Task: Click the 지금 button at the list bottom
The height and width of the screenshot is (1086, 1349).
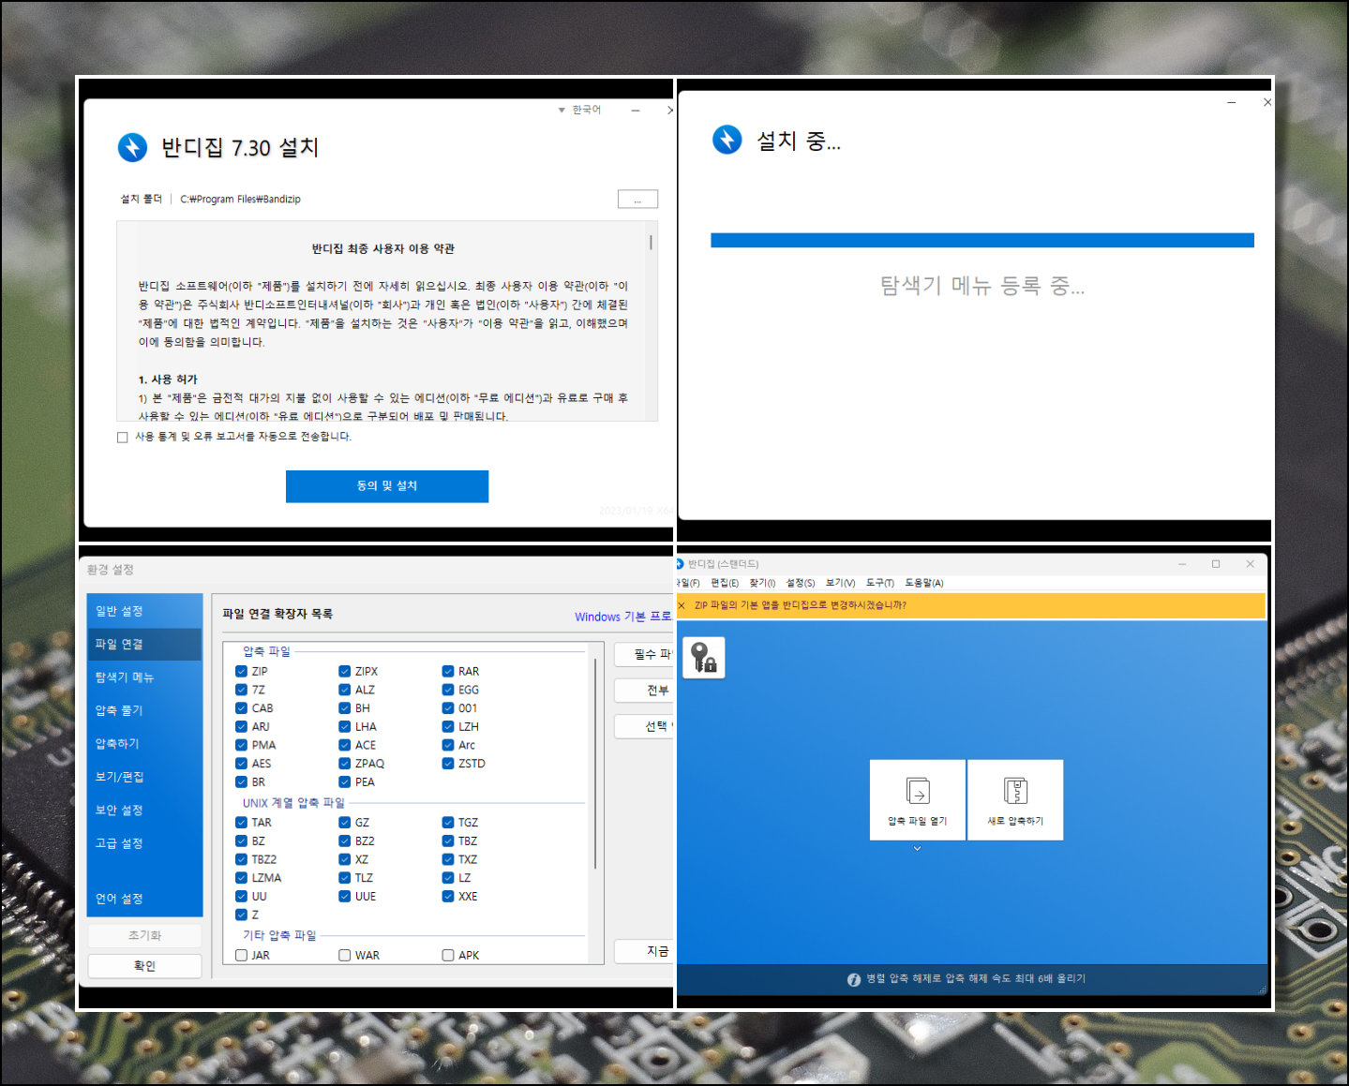Action: 645,951
